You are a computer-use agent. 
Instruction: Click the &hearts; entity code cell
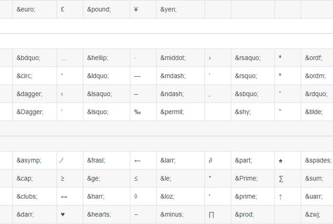pos(99,214)
